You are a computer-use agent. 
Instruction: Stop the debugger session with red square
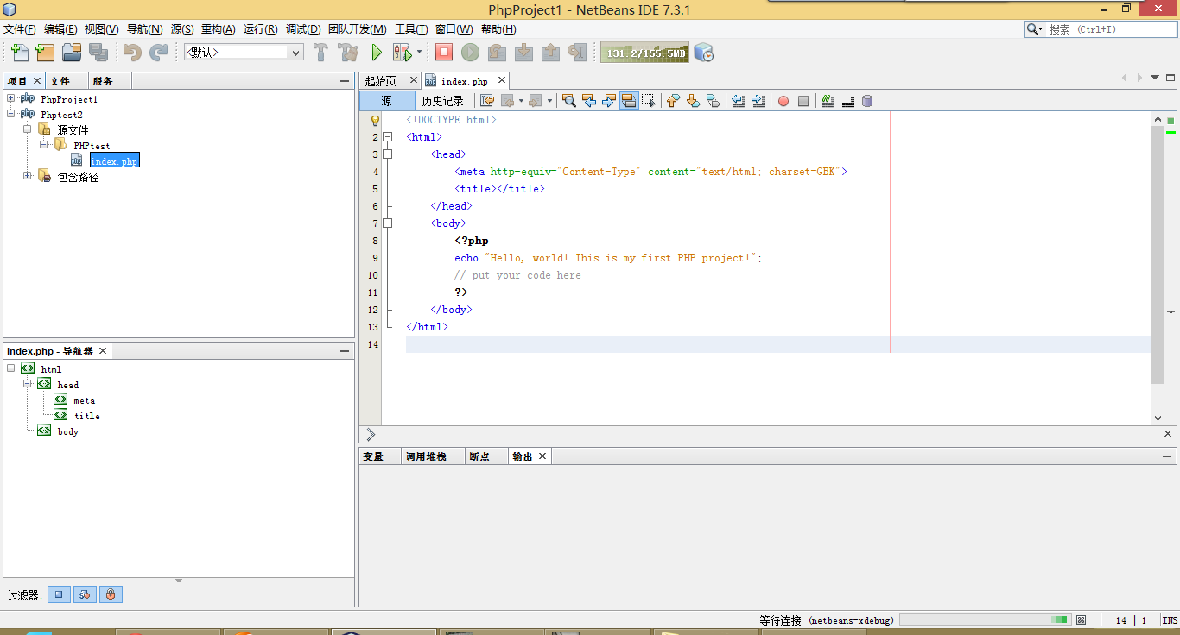[444, 53]
